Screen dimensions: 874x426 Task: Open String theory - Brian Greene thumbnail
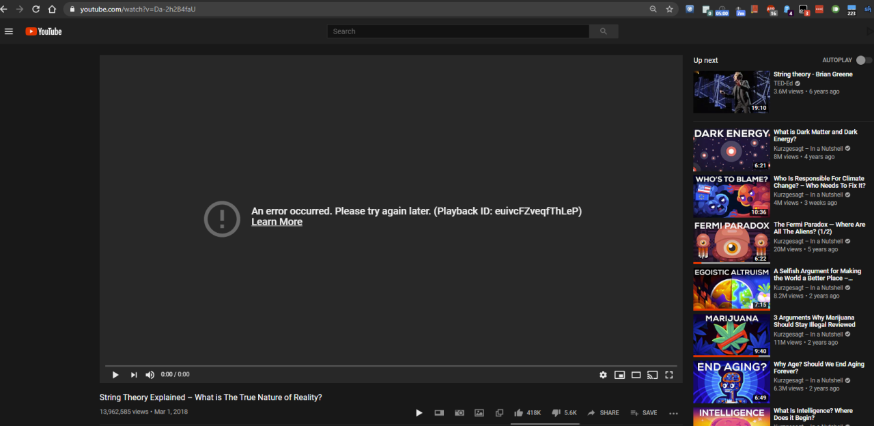[x=732, y=92]
